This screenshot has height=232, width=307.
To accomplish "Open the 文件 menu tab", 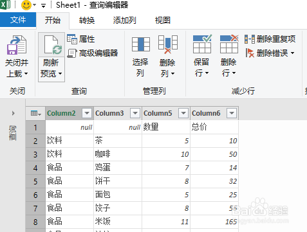I will coord(18,20).
